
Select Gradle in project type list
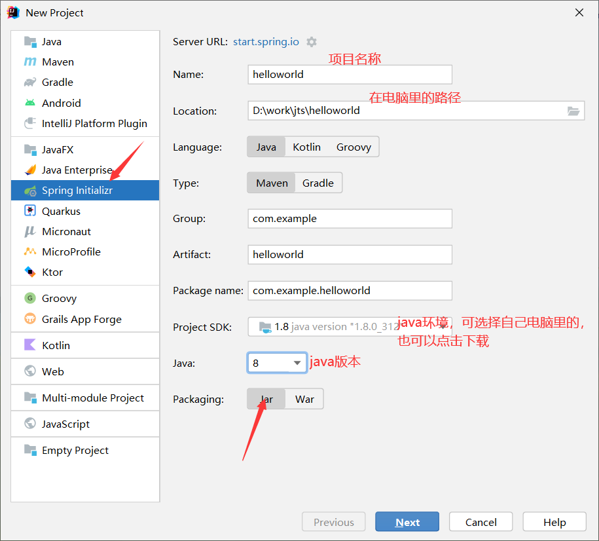(x=85, y=83)
